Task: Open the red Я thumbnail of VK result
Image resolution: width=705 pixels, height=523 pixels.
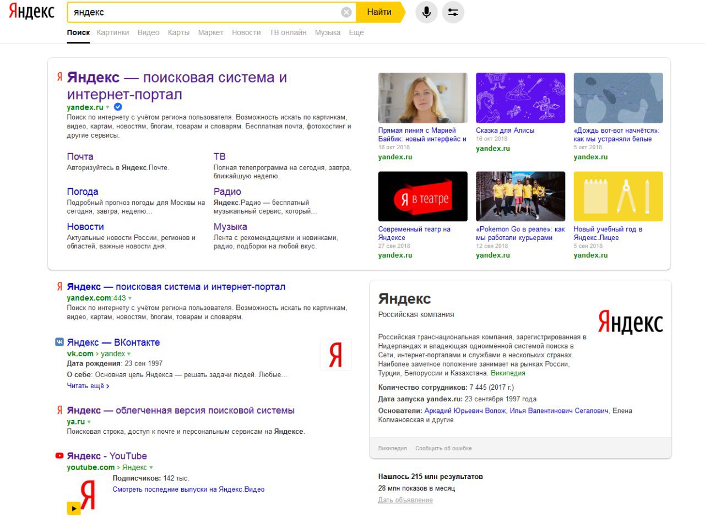Action: 335,355
